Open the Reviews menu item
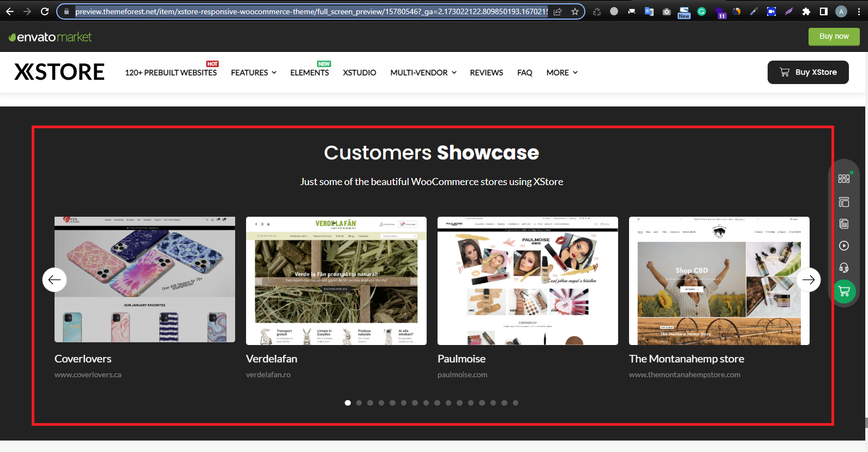Image resolution: width=868 pixels, height=452 pixels. (x=487, y=73)
